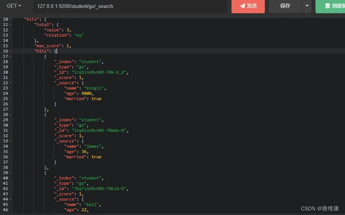Collapse james's "_source" block at line 33
The image size is (345, 215).
(x=11, y=141)
